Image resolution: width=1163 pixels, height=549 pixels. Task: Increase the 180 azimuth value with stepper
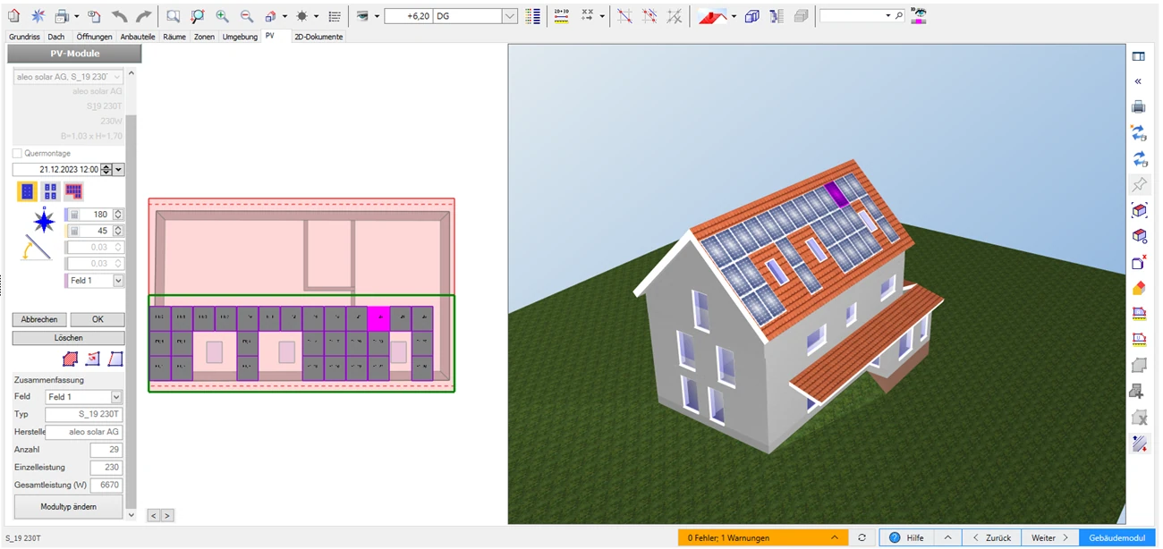tap(118, 212)
